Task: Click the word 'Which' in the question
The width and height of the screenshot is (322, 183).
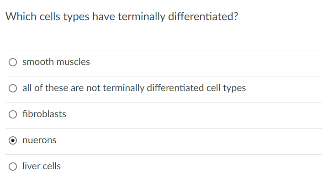Action: click(x=21, y=16)
